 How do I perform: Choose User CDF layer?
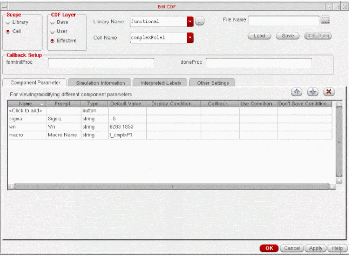tap(52, 31)
